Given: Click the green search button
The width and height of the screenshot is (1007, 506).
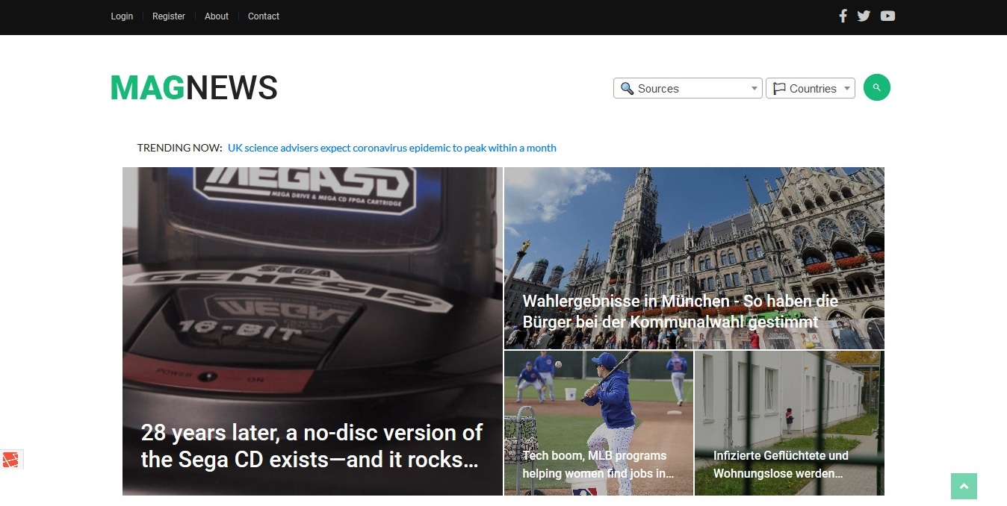Looking at the screenshot, I should click(877, 87).
